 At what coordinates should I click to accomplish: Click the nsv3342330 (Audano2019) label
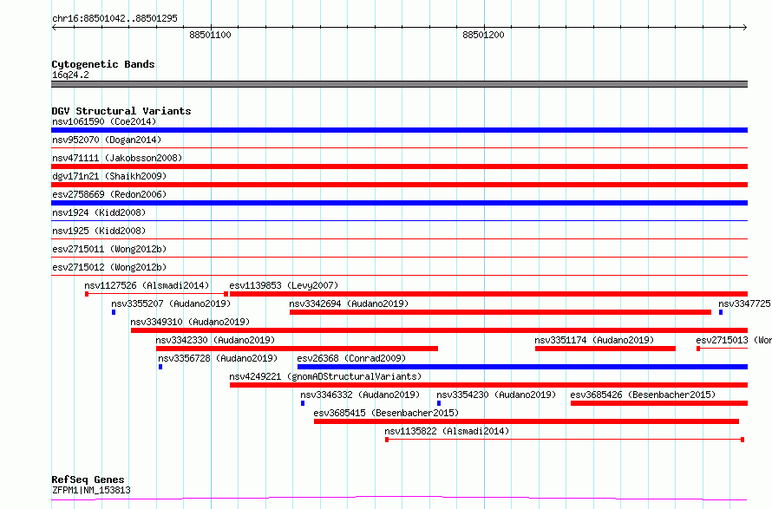pyautogui.click(x=215, y=340)
